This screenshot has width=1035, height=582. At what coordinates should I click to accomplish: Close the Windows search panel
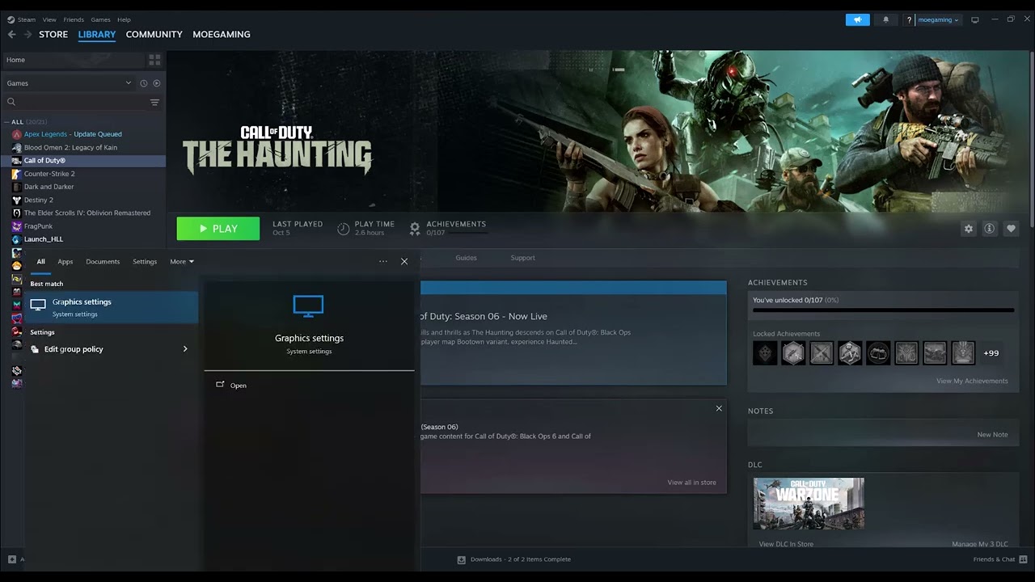pos(404,261)
